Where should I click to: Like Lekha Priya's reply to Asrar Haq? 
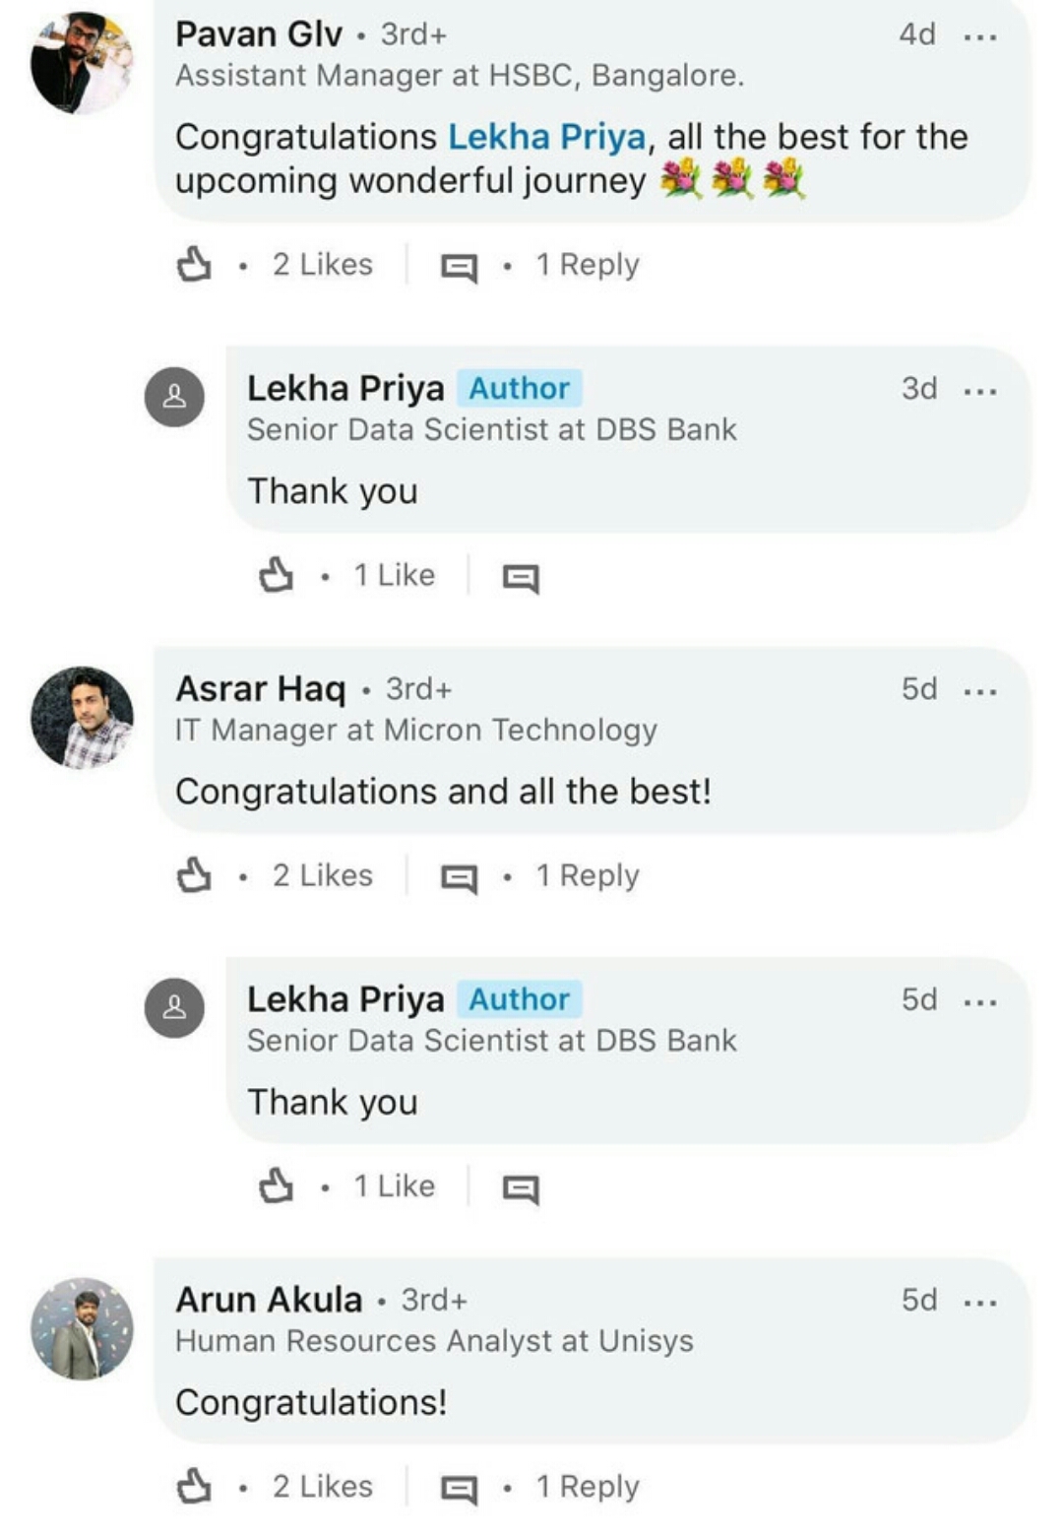[276, 1185]
